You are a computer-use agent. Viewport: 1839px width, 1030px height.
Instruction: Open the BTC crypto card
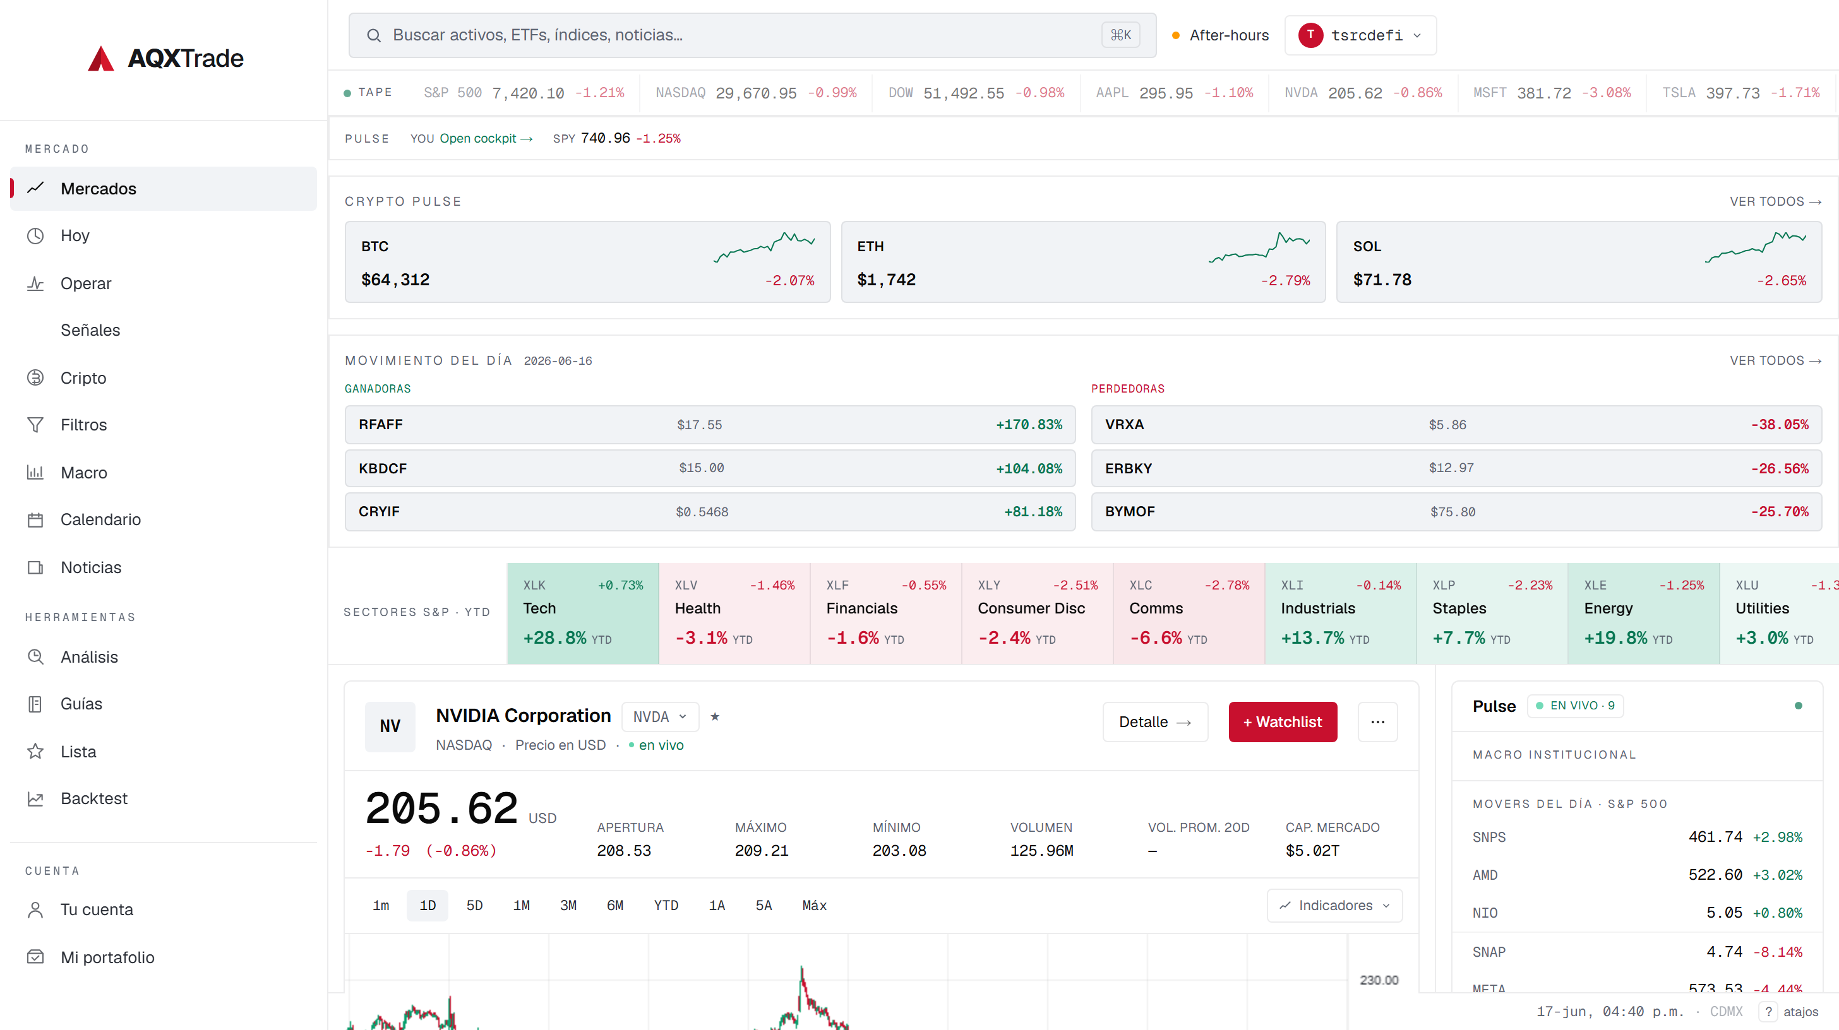click(587, 262)
